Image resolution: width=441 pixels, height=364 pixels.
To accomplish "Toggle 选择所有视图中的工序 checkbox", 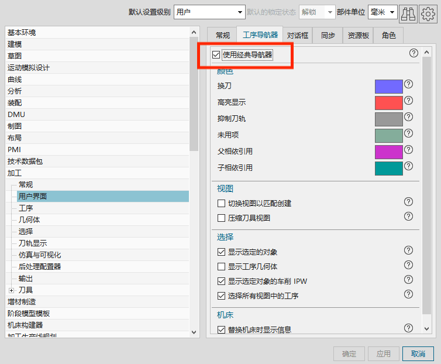I will (221, 296).
